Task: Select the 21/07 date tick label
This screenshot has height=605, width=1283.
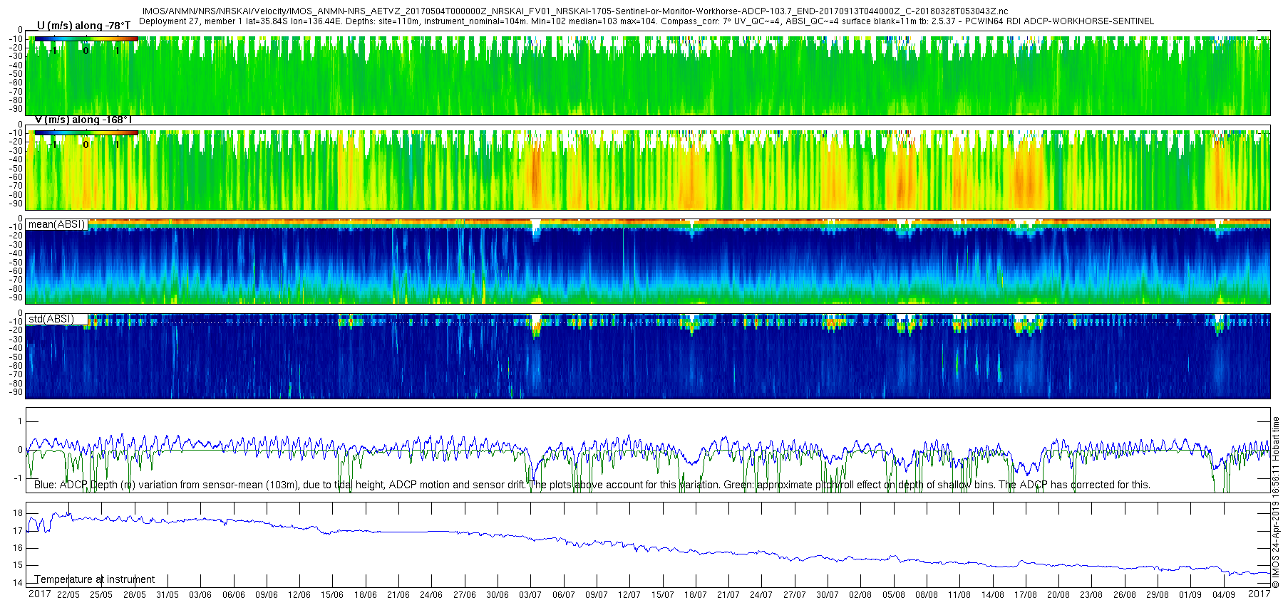Action: [728, 595]
